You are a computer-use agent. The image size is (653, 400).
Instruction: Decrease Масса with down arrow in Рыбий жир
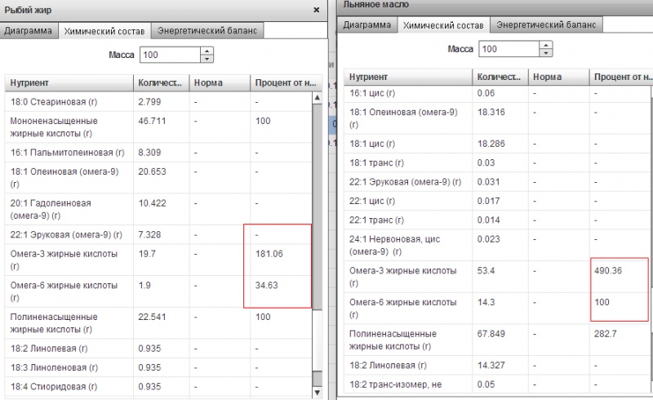point(207,59)
